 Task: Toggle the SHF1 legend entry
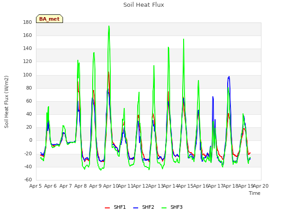click(115, 207)
